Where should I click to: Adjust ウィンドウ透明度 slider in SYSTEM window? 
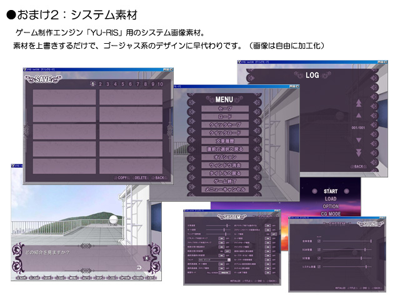[218, 234]
